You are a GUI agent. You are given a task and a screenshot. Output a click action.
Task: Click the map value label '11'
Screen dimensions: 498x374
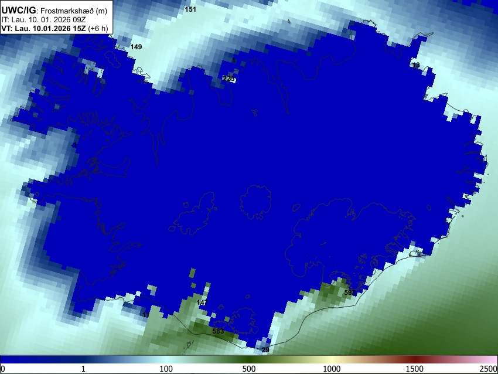point(146,315)
